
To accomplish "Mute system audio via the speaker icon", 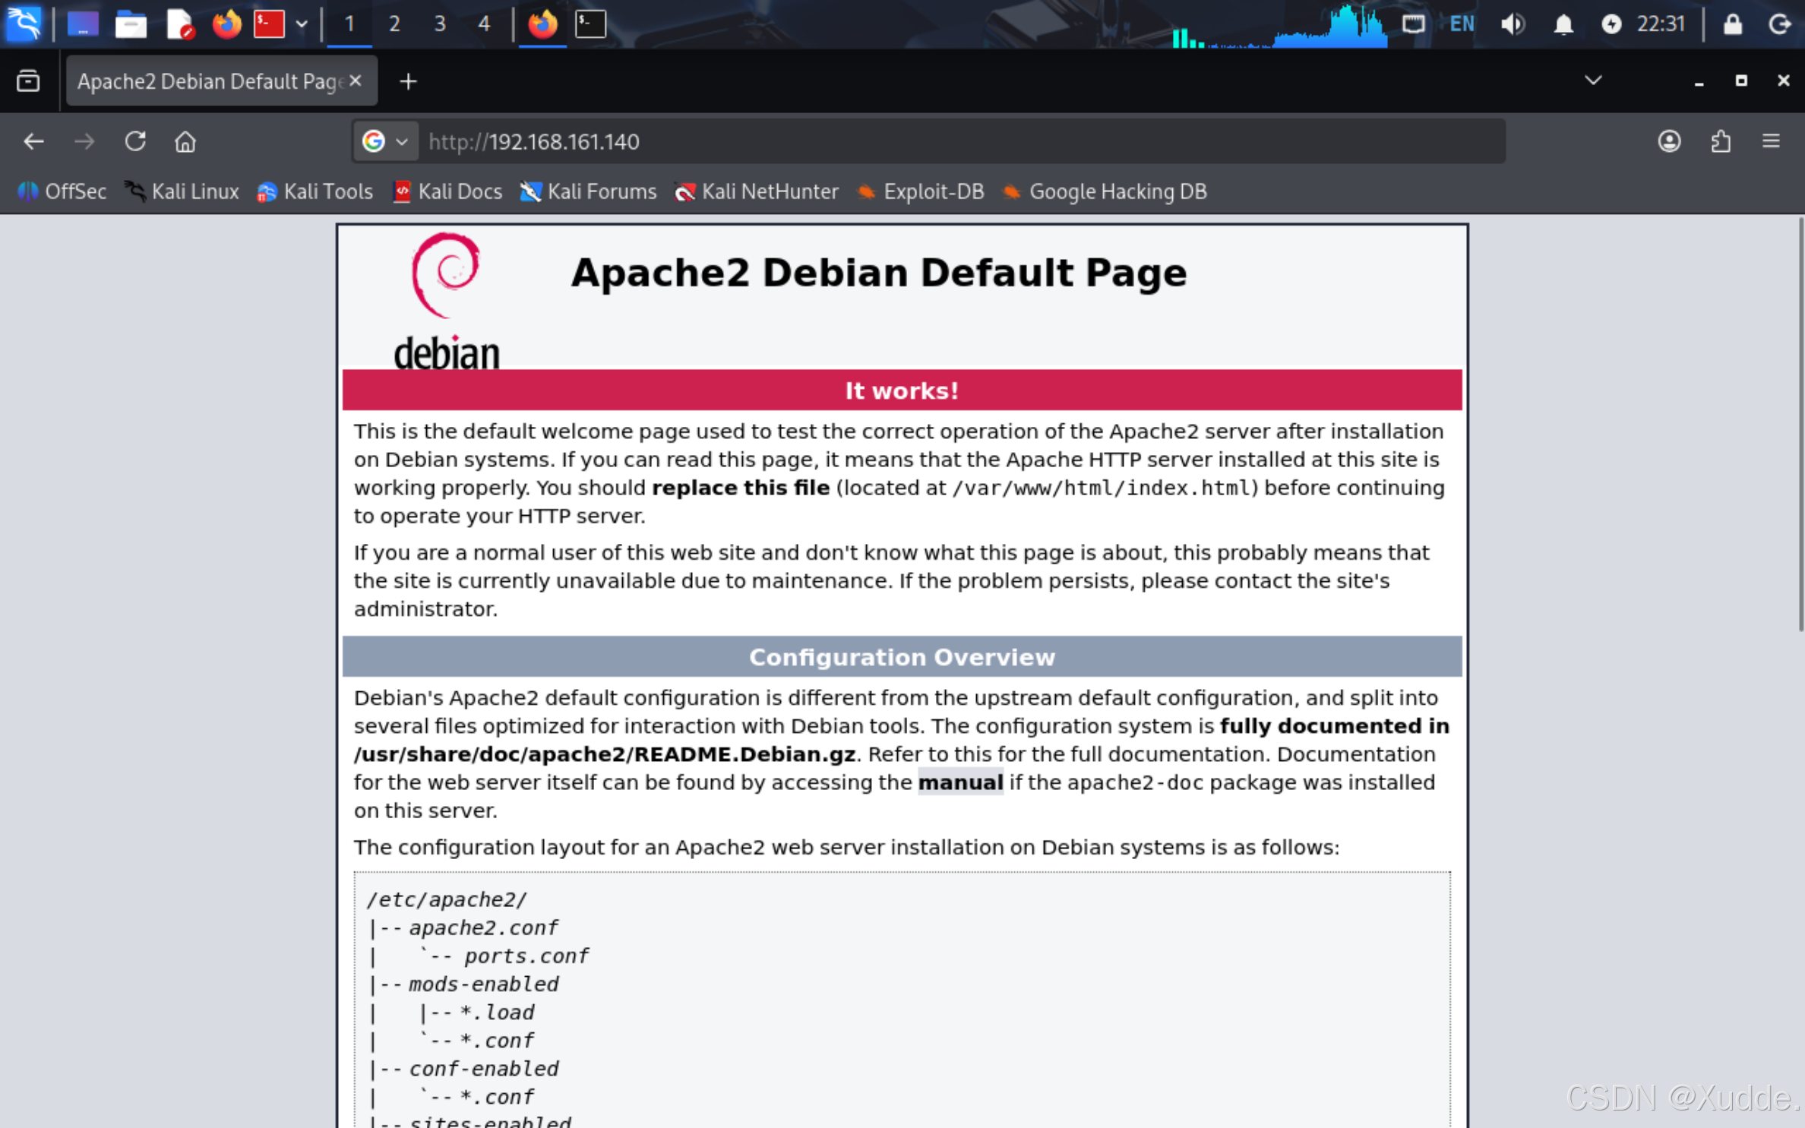I will click(1512, 24).
